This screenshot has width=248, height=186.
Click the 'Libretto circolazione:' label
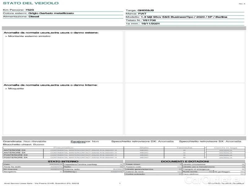194,165
